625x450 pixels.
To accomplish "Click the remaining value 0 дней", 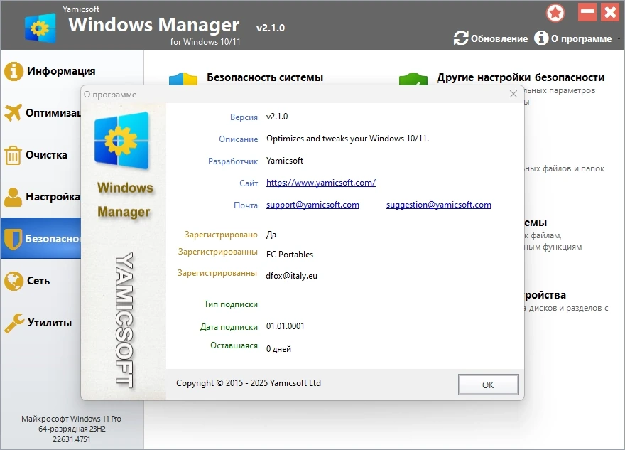I will tap(278, 349).
